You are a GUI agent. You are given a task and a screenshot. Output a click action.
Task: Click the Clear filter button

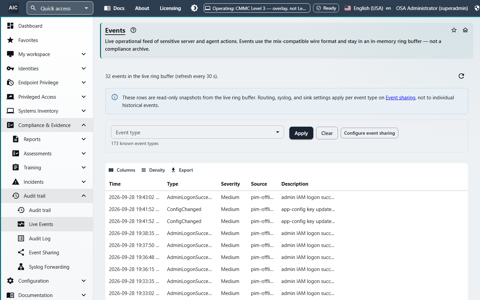(x=327, y=133)
